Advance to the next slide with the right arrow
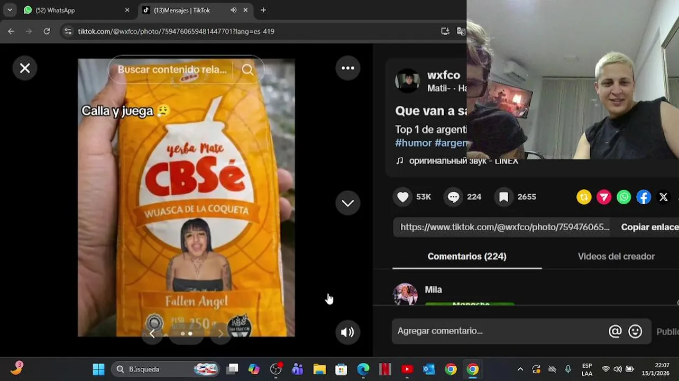The width and height of the screenshot is (679, 381). [x=221, y=334]
